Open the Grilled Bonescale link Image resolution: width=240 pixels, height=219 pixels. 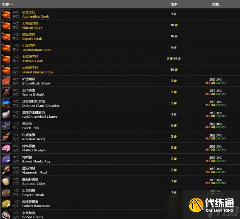(x=36, y=206)
